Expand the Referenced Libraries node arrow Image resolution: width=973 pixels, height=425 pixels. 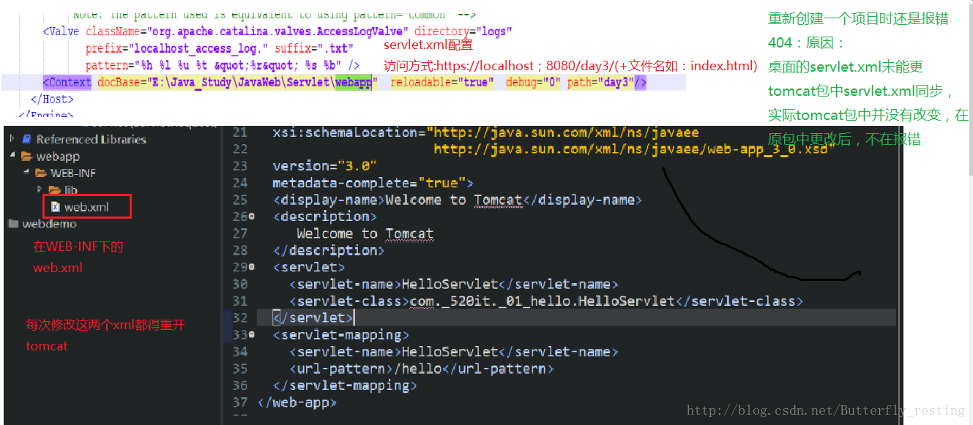[12, 139]
